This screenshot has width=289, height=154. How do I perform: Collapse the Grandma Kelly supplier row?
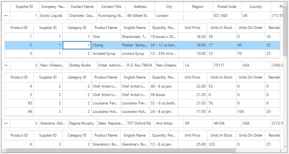pyautogui.click(x=6, y=123)
